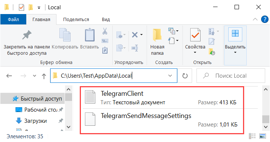
Task: Open the Файл menu tab
Action: point(13,19)
